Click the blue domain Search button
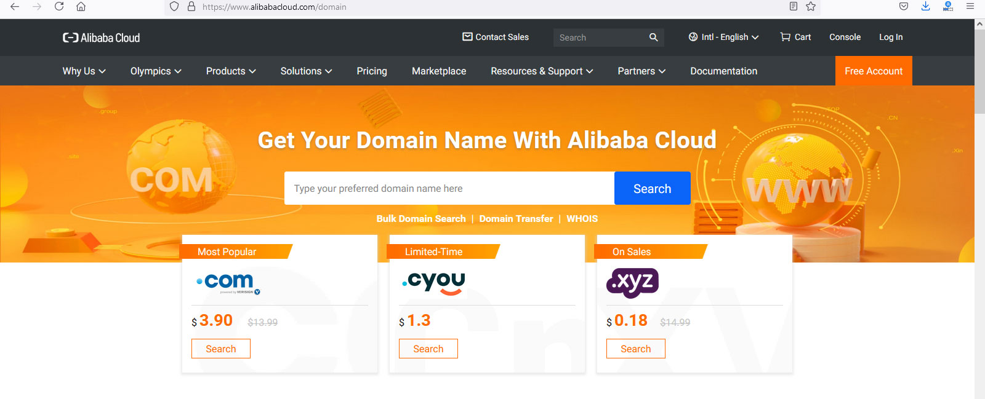The width and height of the screenshot is (985, 399). tap(652, 188)
